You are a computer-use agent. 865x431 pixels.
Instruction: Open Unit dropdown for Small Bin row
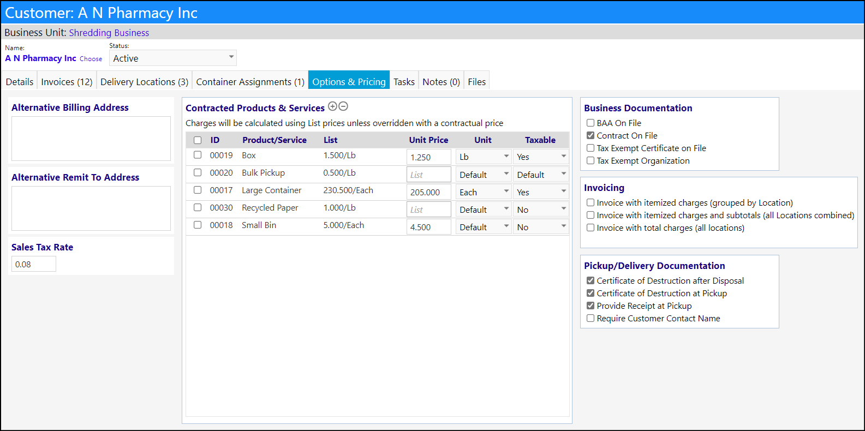pos(484,227)
